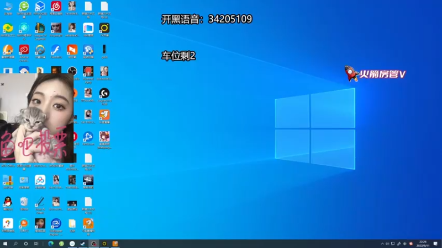This screenshot has height=248, width=442.
Task: Open taskbar clock showing 22:26
Action: point(423,244)
